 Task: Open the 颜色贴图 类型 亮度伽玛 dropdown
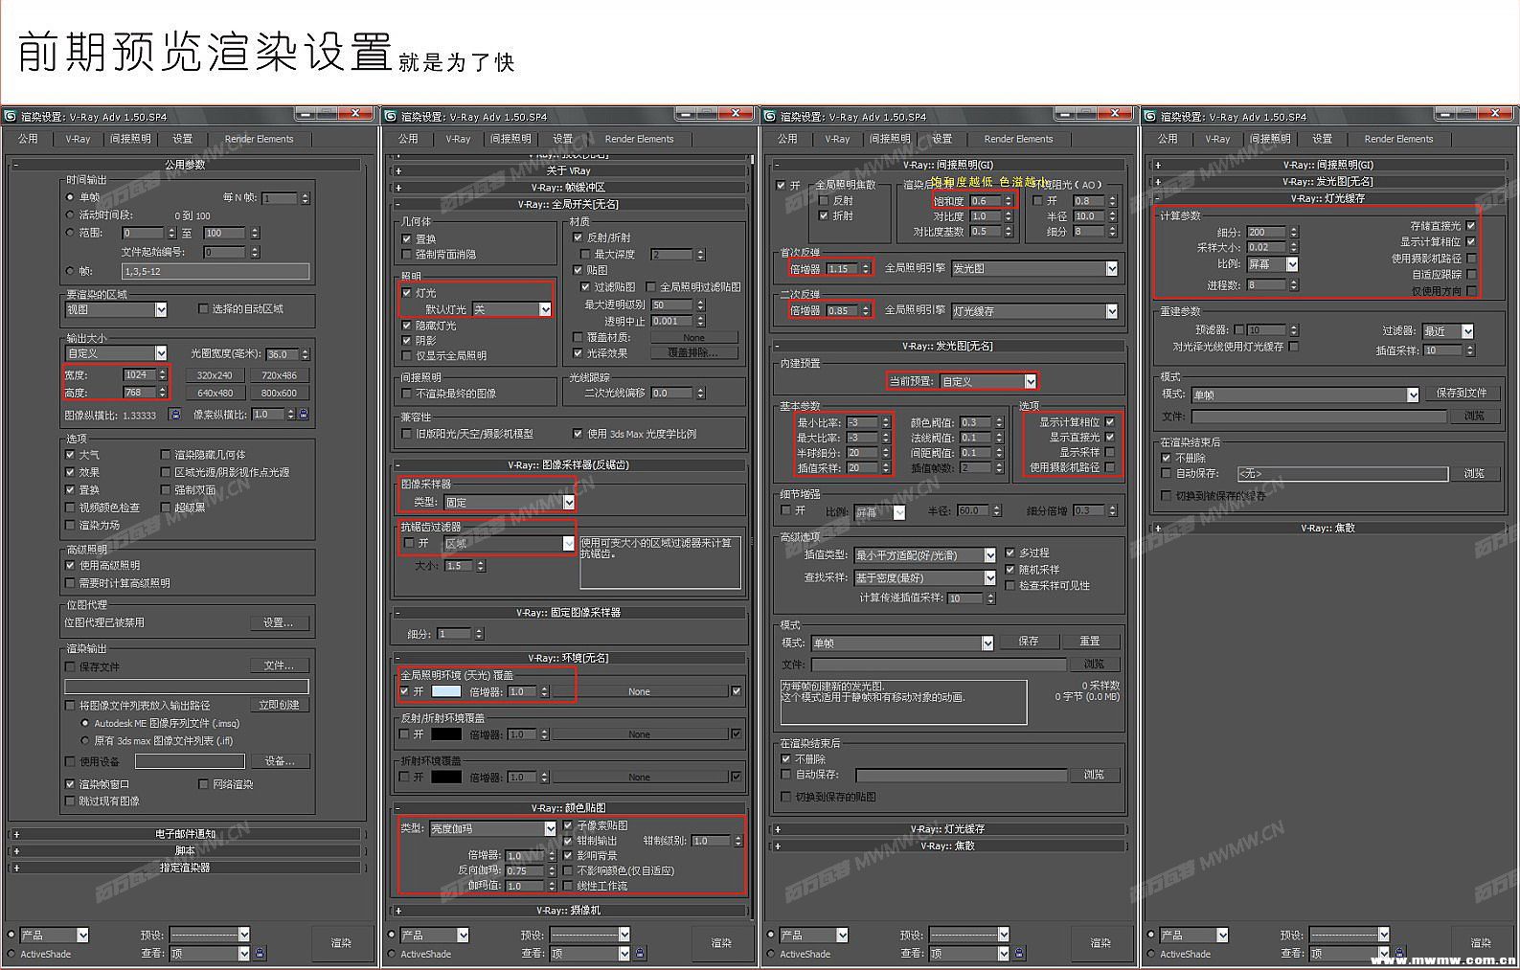pyautogui.click(x=493, y=828)
